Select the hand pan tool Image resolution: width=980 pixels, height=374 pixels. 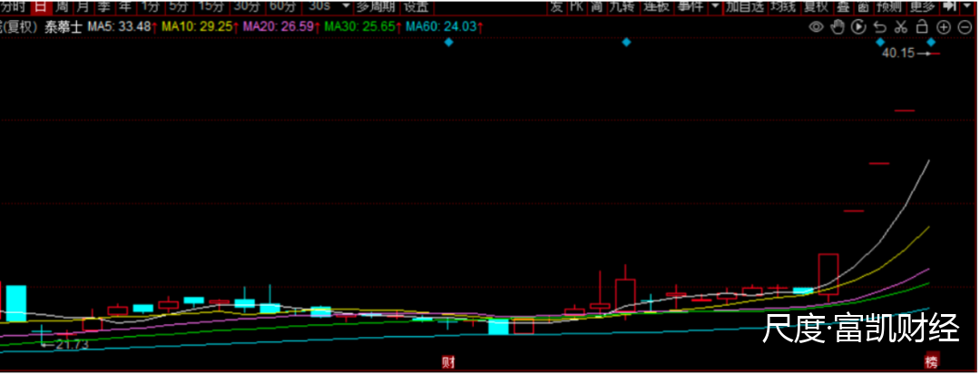(x=837, y=26)
